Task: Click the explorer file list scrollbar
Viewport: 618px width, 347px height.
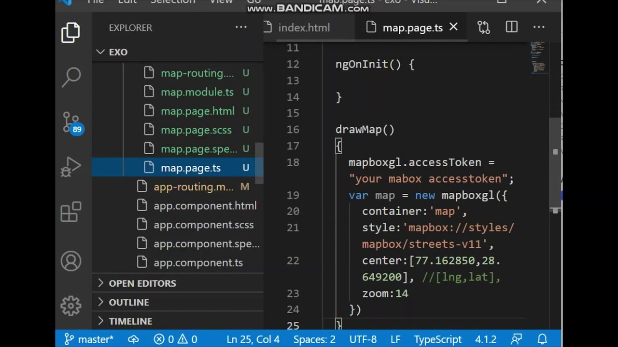Action: (260, 163)
